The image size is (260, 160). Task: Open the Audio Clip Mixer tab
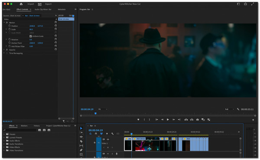tap(43, 10)
